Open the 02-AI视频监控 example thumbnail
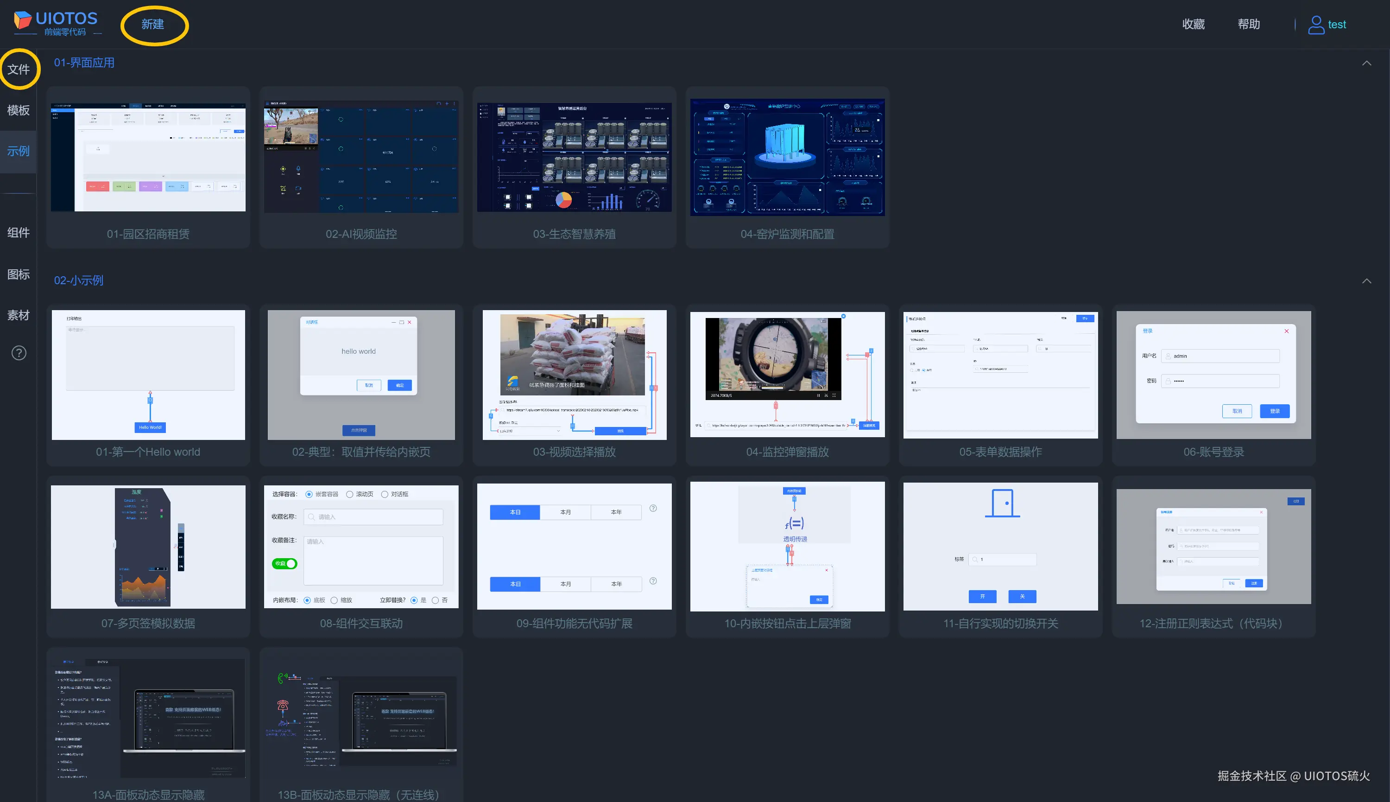The width and height of the screenshot is (1390, 802). click(x=361, y=158)
